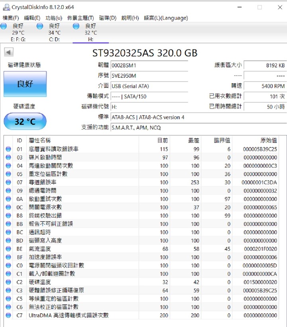
Task: Click the blue status dot for attribute C5
Action: (x=8, y=299)
